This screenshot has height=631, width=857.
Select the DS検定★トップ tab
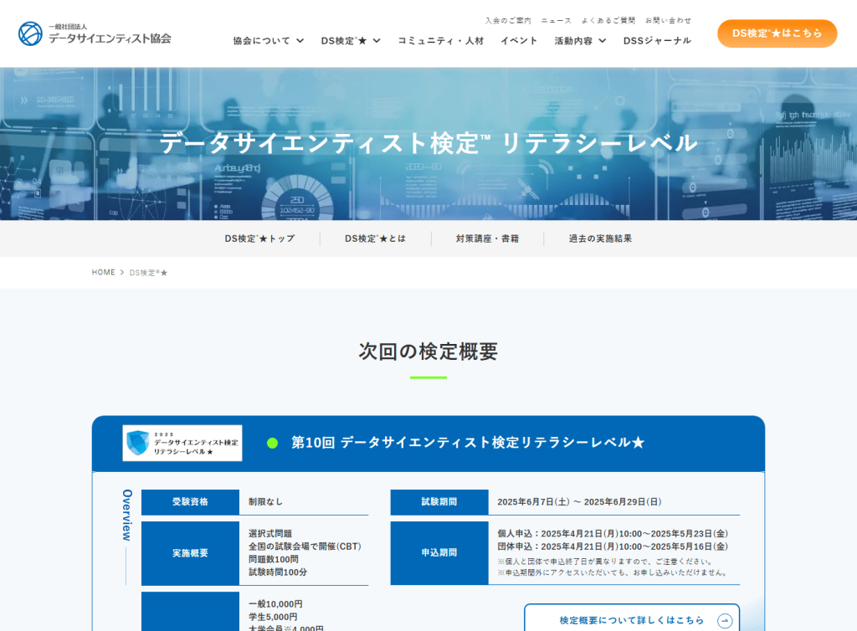pyautogui.click(x=259, y=239)
